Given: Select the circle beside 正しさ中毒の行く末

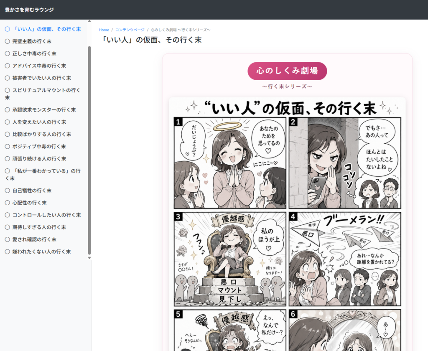Looking at the screenshot, I should click(8, 54).
